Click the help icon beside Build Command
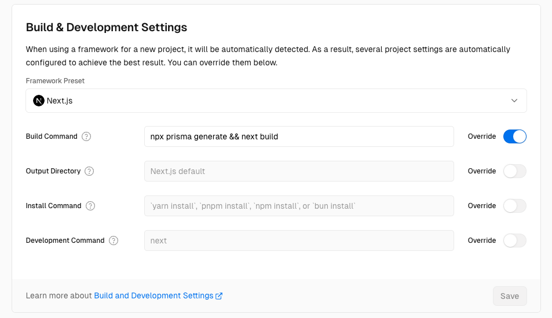552x318 pixels. (86, 136)
